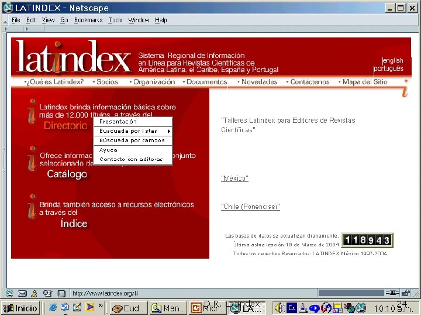Follow the "Chile (Ponencias)" link

tap(250, 207)
